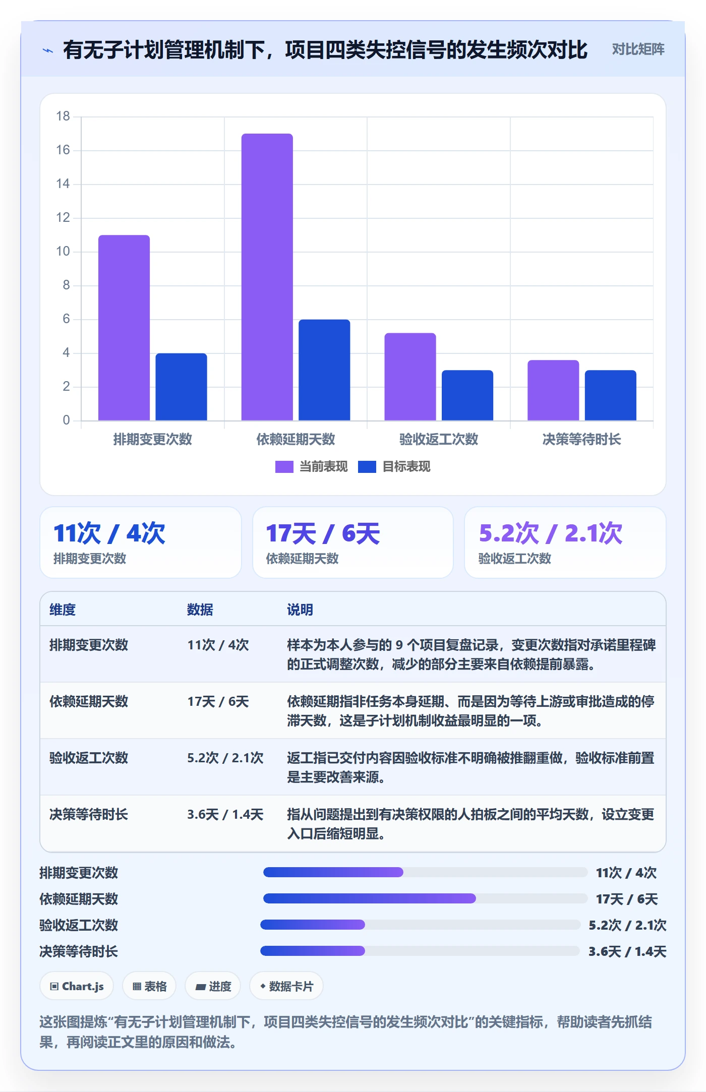Click the 排期变更次数 x-axis label
The image size is (706, 1092).
coord(152,439)
